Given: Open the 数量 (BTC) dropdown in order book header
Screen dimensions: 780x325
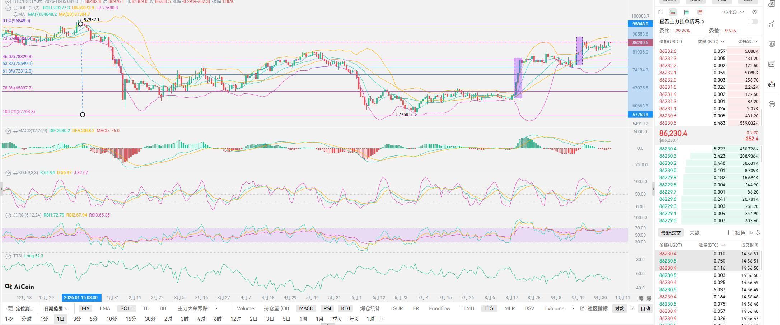Looking at the screenshot, I should click(711, 42).
